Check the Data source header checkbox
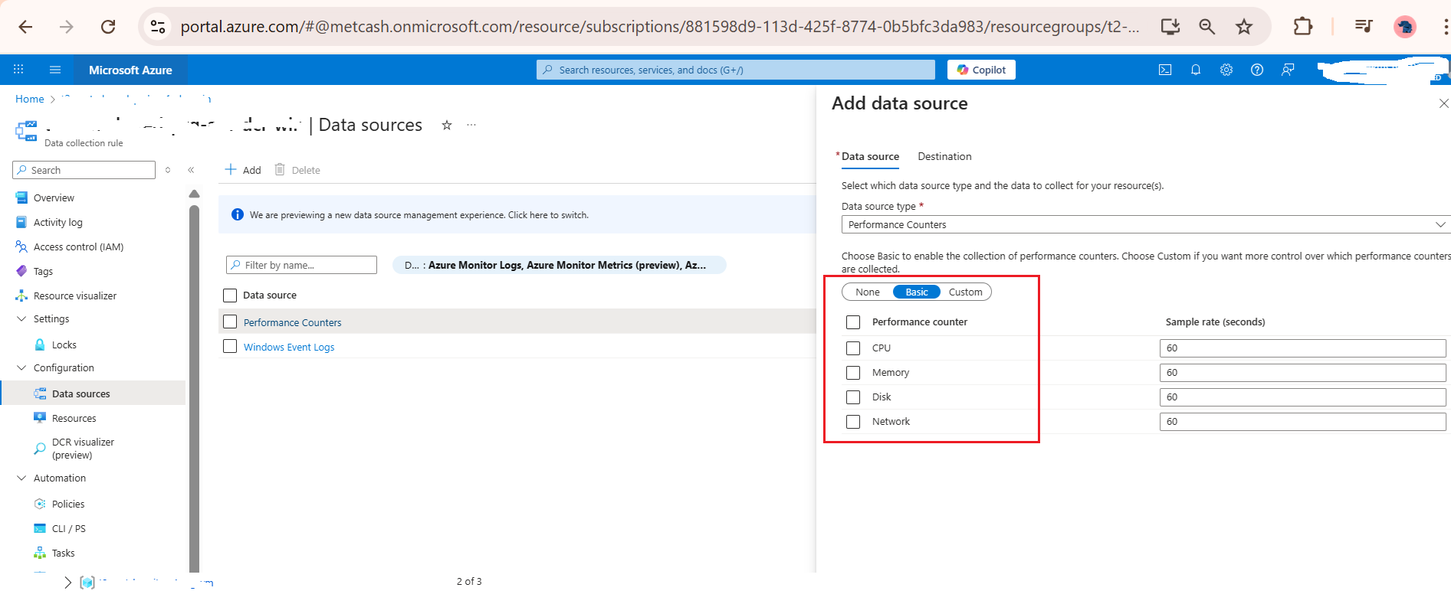The width and height of the screenshot is (1451, 591). [230, 295]
